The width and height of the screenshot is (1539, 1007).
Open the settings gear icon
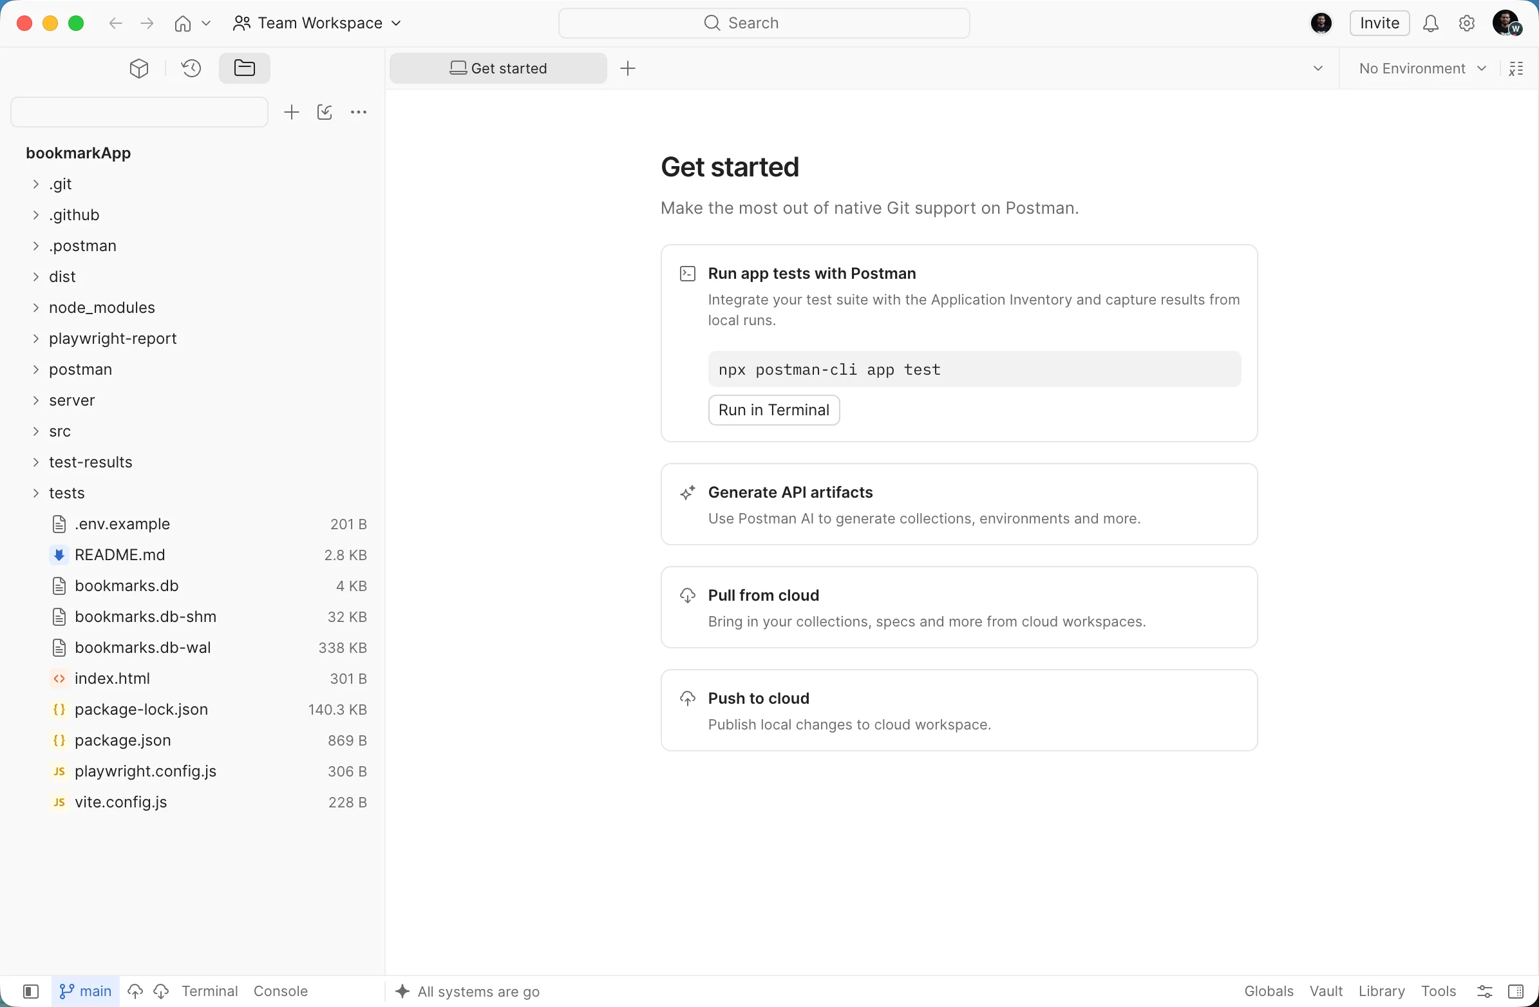click(1467, 23)
